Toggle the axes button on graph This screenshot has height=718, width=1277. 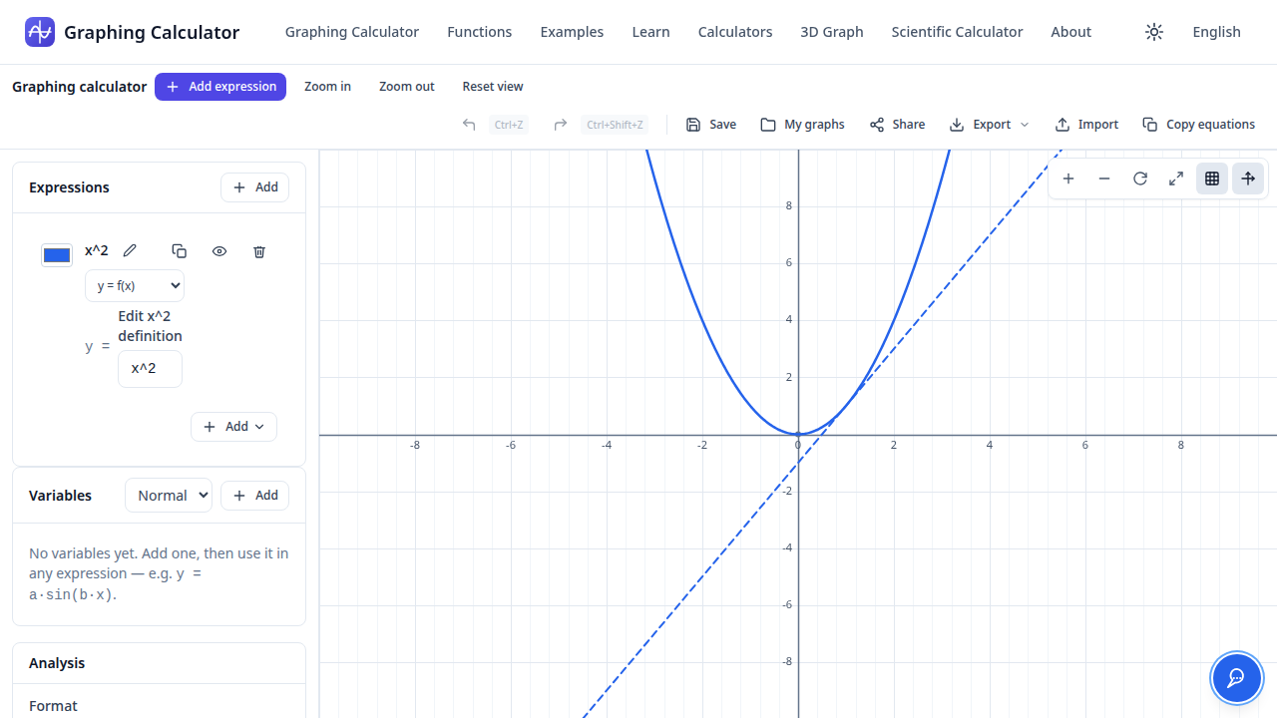tap(1248, 179)
